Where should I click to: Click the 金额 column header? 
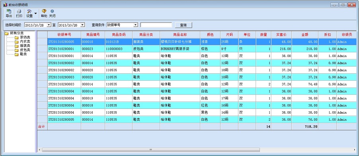pyautogui.click(x=305, y=34)
